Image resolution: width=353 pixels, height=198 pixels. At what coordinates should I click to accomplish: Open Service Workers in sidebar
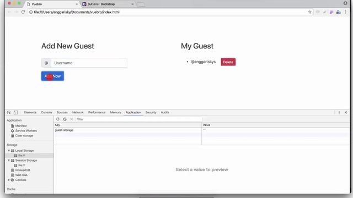coord(26,131)
